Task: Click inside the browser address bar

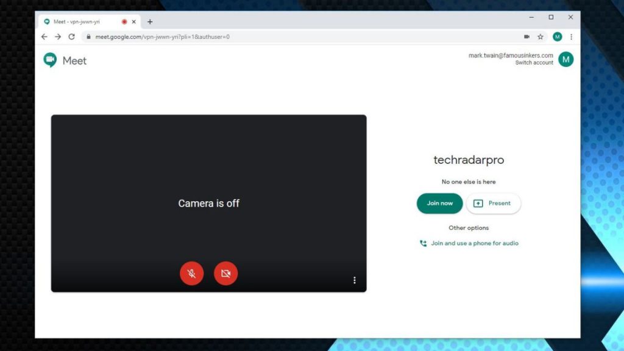Action: tap(244, 37)
